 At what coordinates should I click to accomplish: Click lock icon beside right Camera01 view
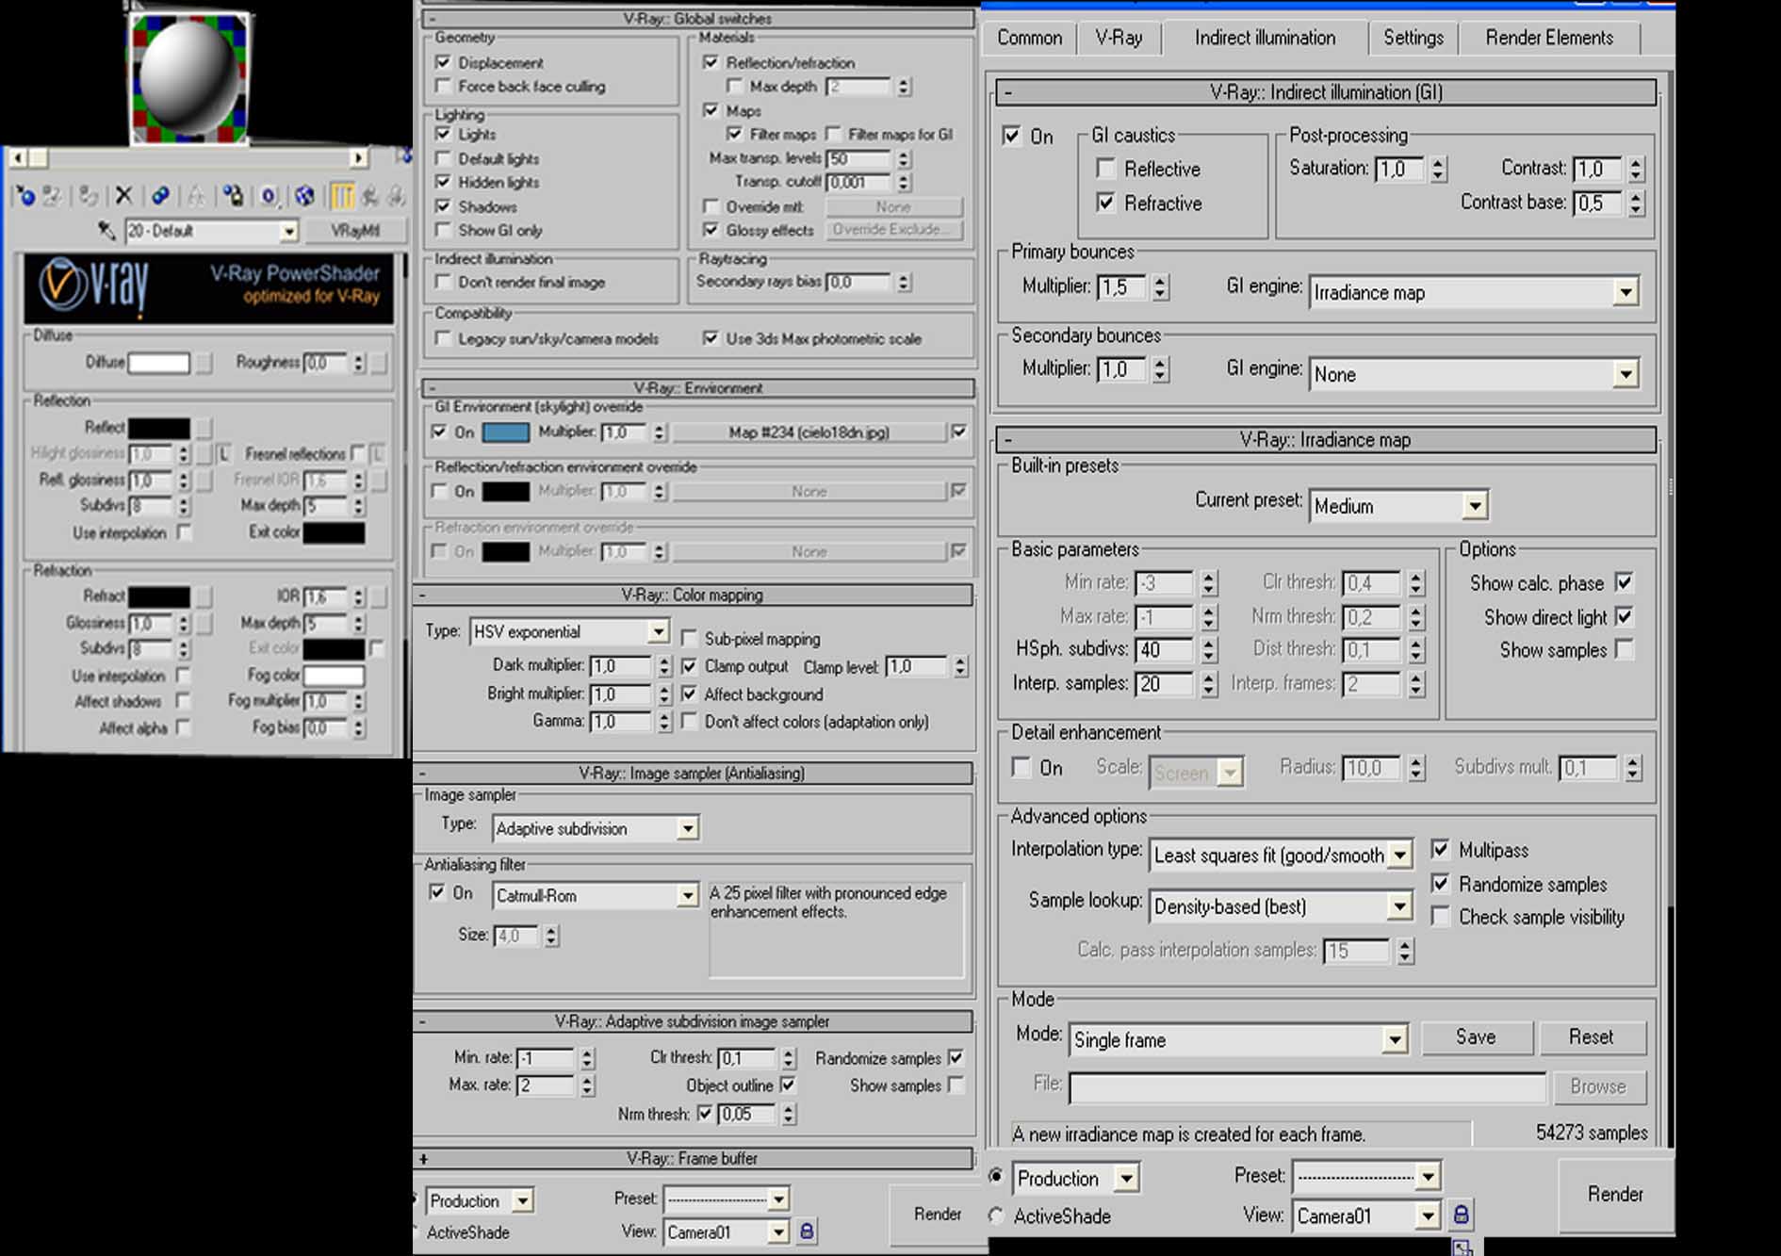[1461, 1215]
